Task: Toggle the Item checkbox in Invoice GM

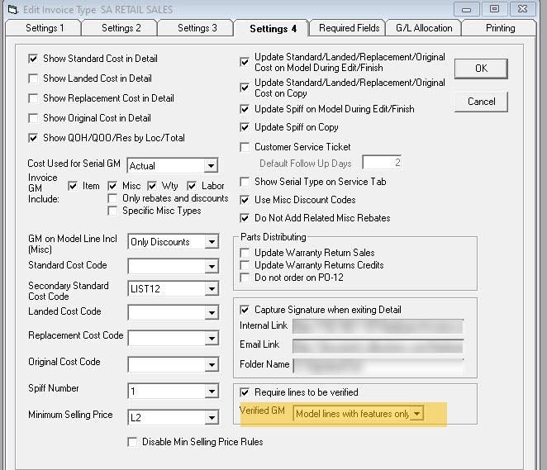Action: (x=73, y=186)
